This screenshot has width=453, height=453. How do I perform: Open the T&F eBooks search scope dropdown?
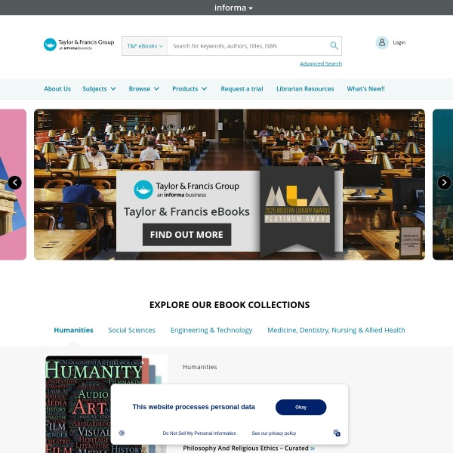pyautogui.click(x=145, y=46)
